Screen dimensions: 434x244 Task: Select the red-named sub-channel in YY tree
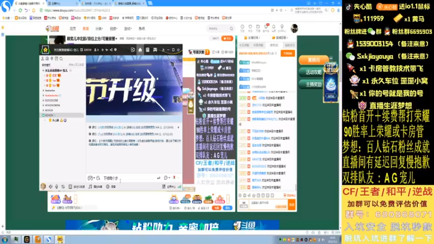click(x=52, y=95)
